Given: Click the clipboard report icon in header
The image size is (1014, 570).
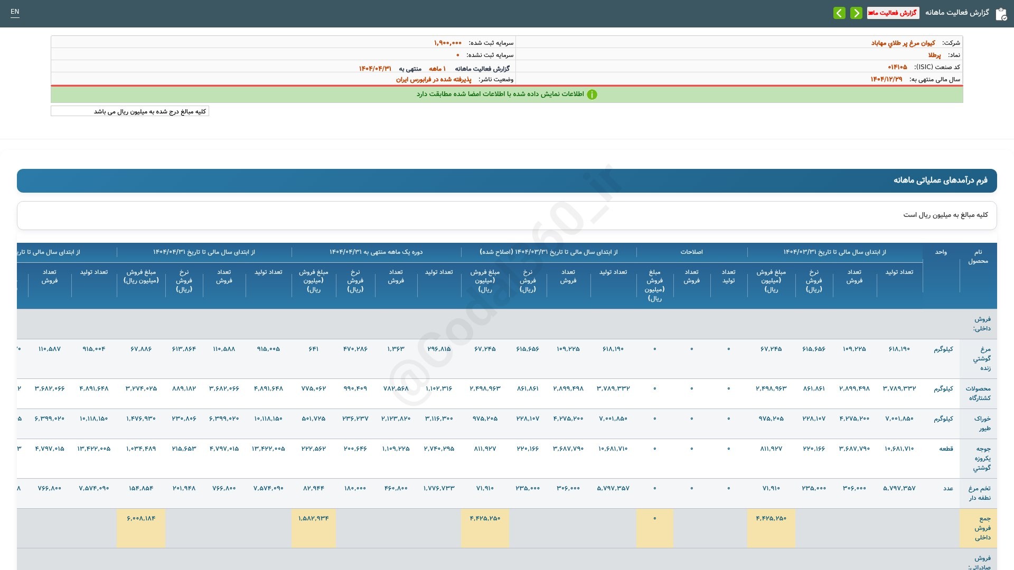Looking at the screenshot, I should (x=1001, y=14).
